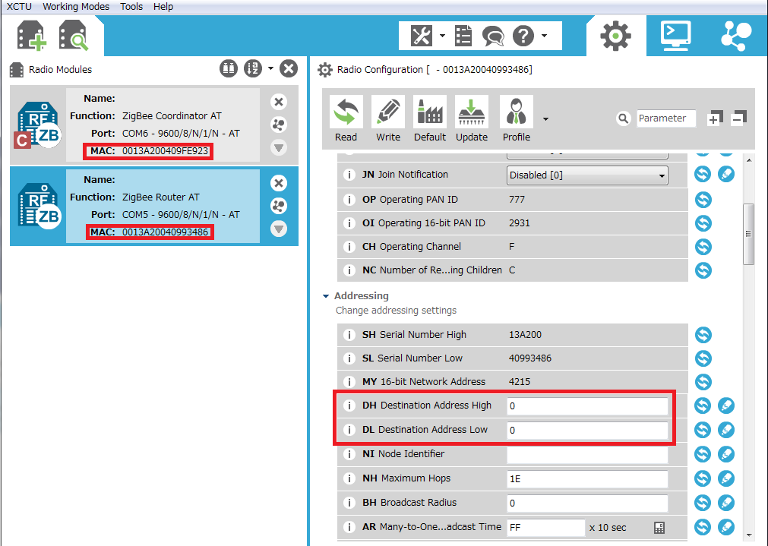Click the parameter search magnifier icon
Image resolution: width=768 pixels, height=546 pixels.
[x=623, y=118]
